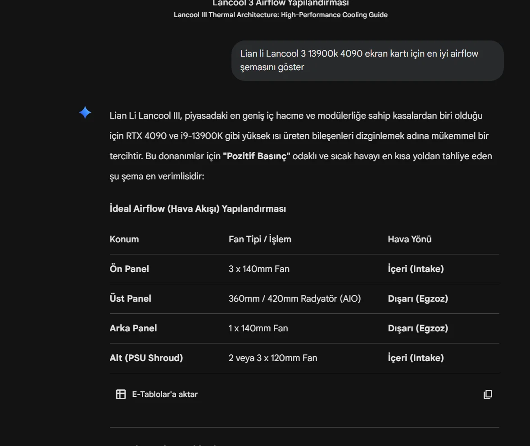Screen dimensions: 530x446
Task: Select the 2 veya 3 x 120mm Fan cell
Action: [273, 358]
